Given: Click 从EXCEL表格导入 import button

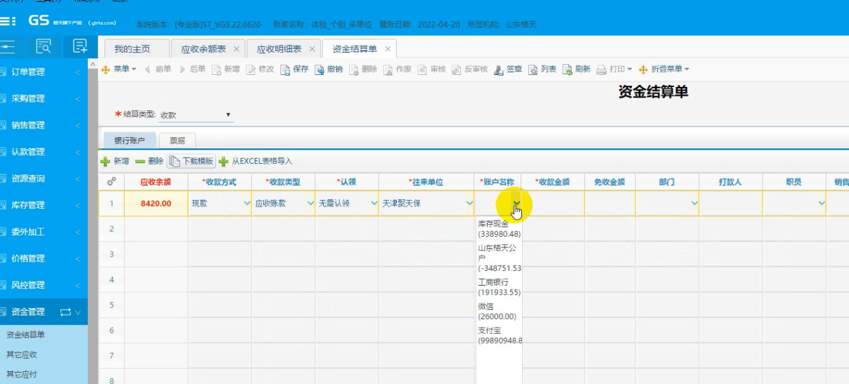Looking at the screenshot, I should coord(256,161).
